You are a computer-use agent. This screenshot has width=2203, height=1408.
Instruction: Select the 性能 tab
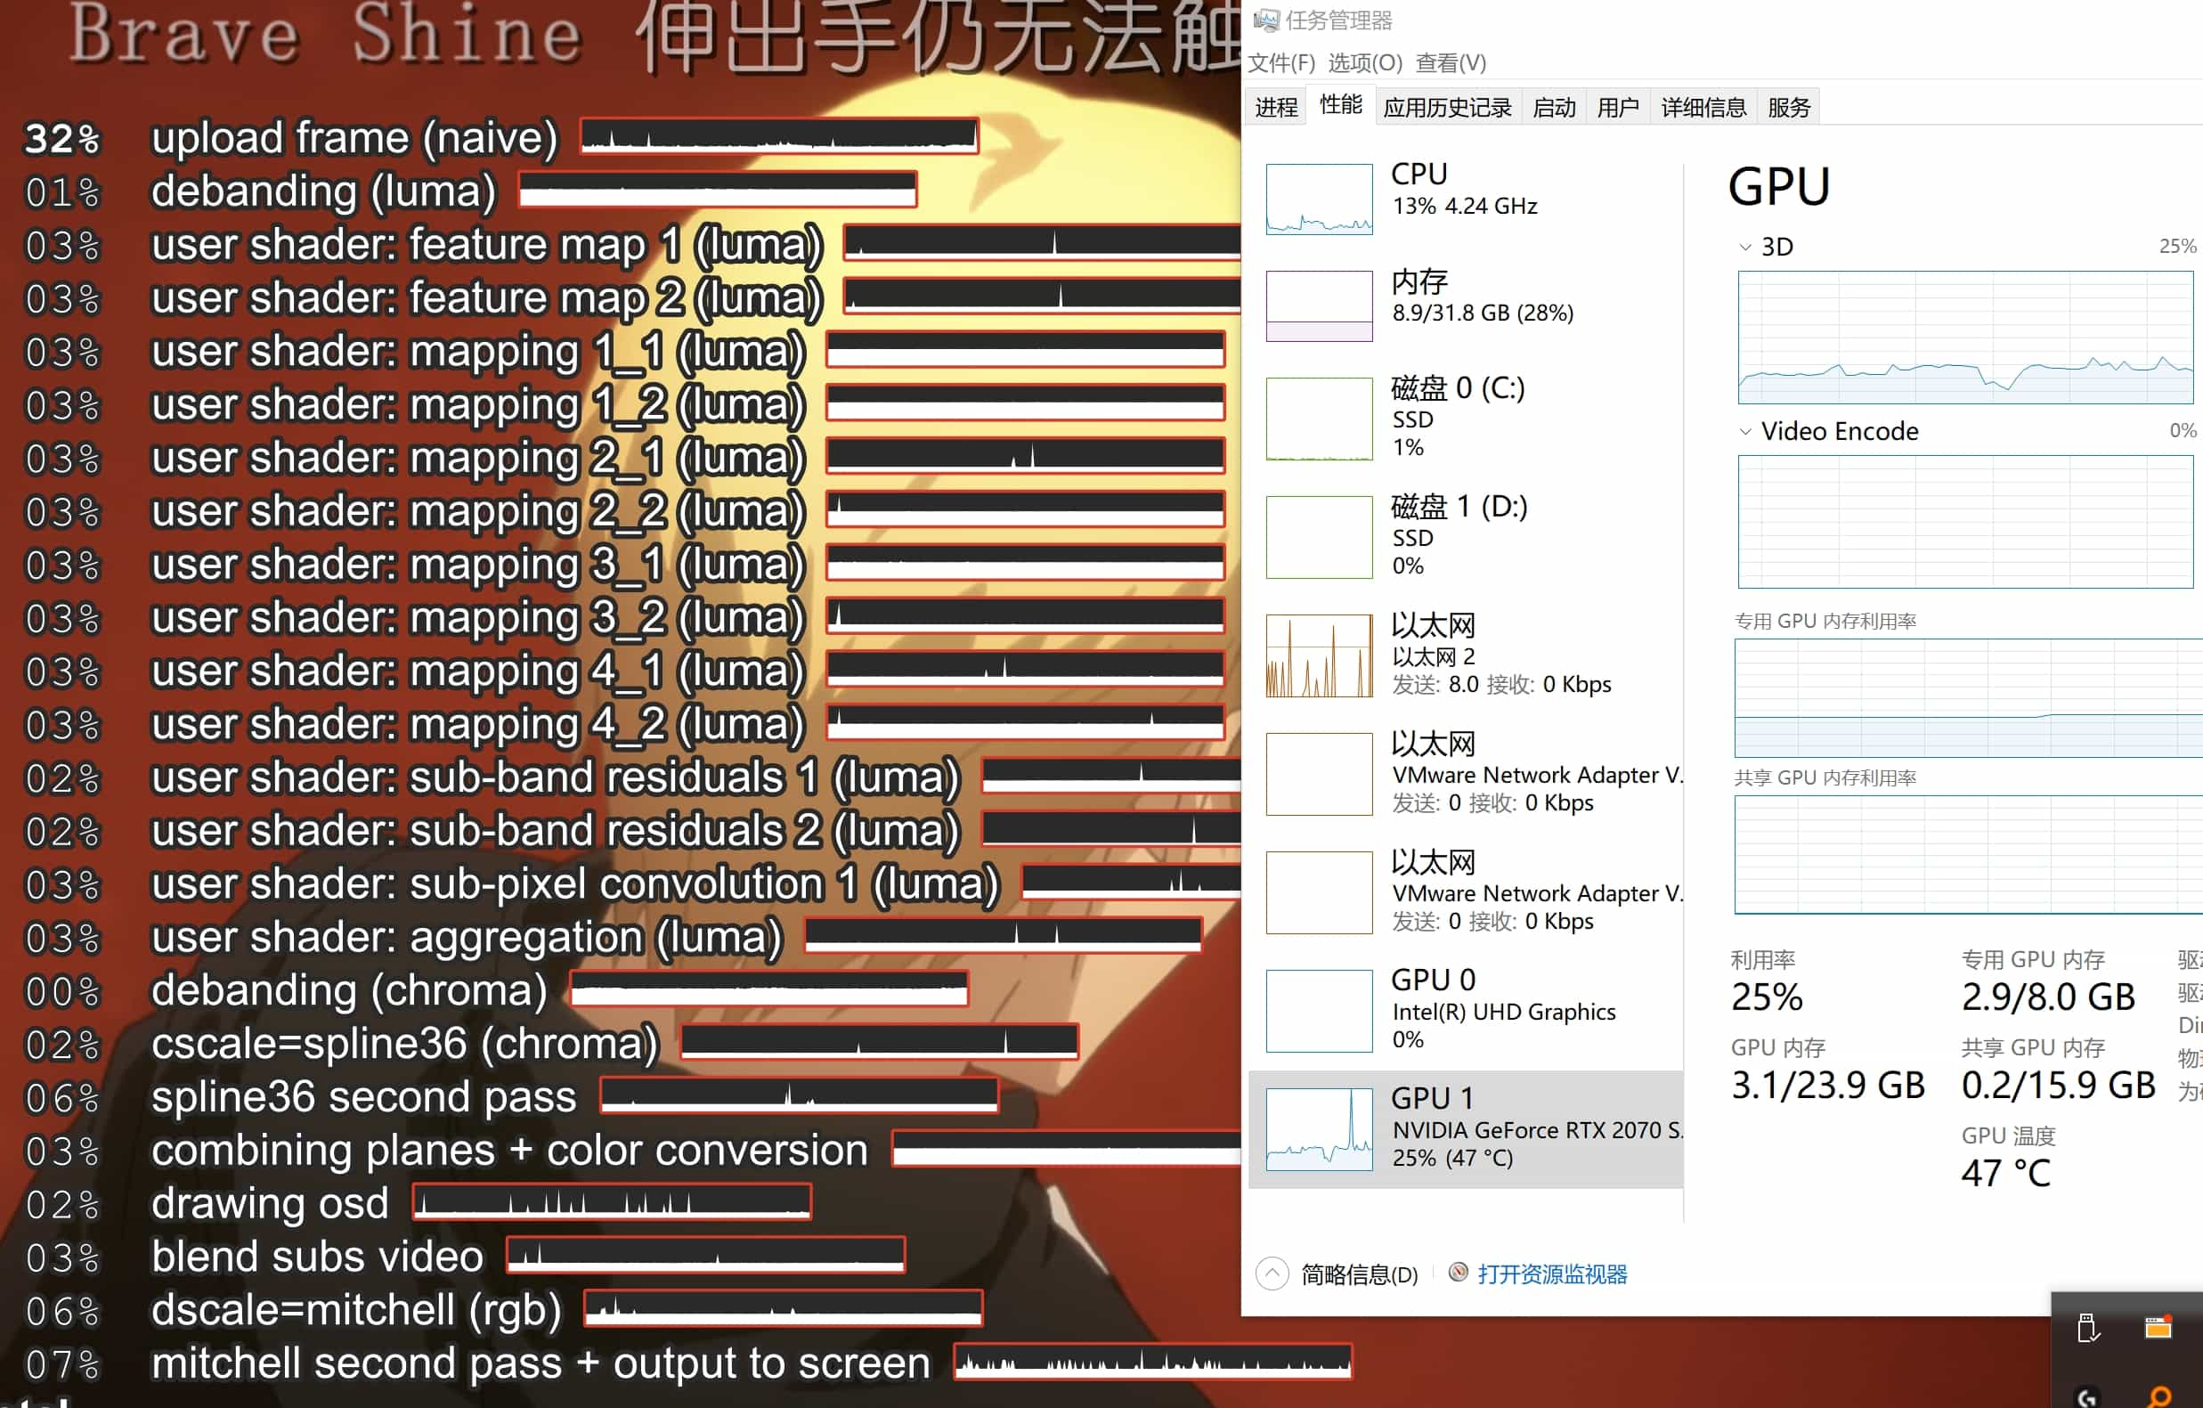pos(1340,105)
